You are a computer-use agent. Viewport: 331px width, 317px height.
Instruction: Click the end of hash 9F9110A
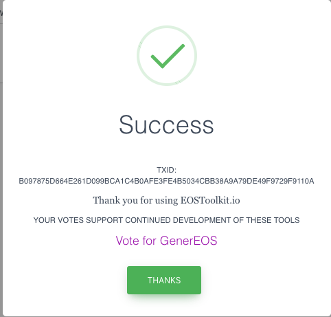(x=298, y=181)
